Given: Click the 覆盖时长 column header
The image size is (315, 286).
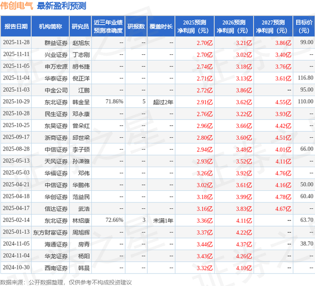Looking at the screenshot, I should [161, 26].
